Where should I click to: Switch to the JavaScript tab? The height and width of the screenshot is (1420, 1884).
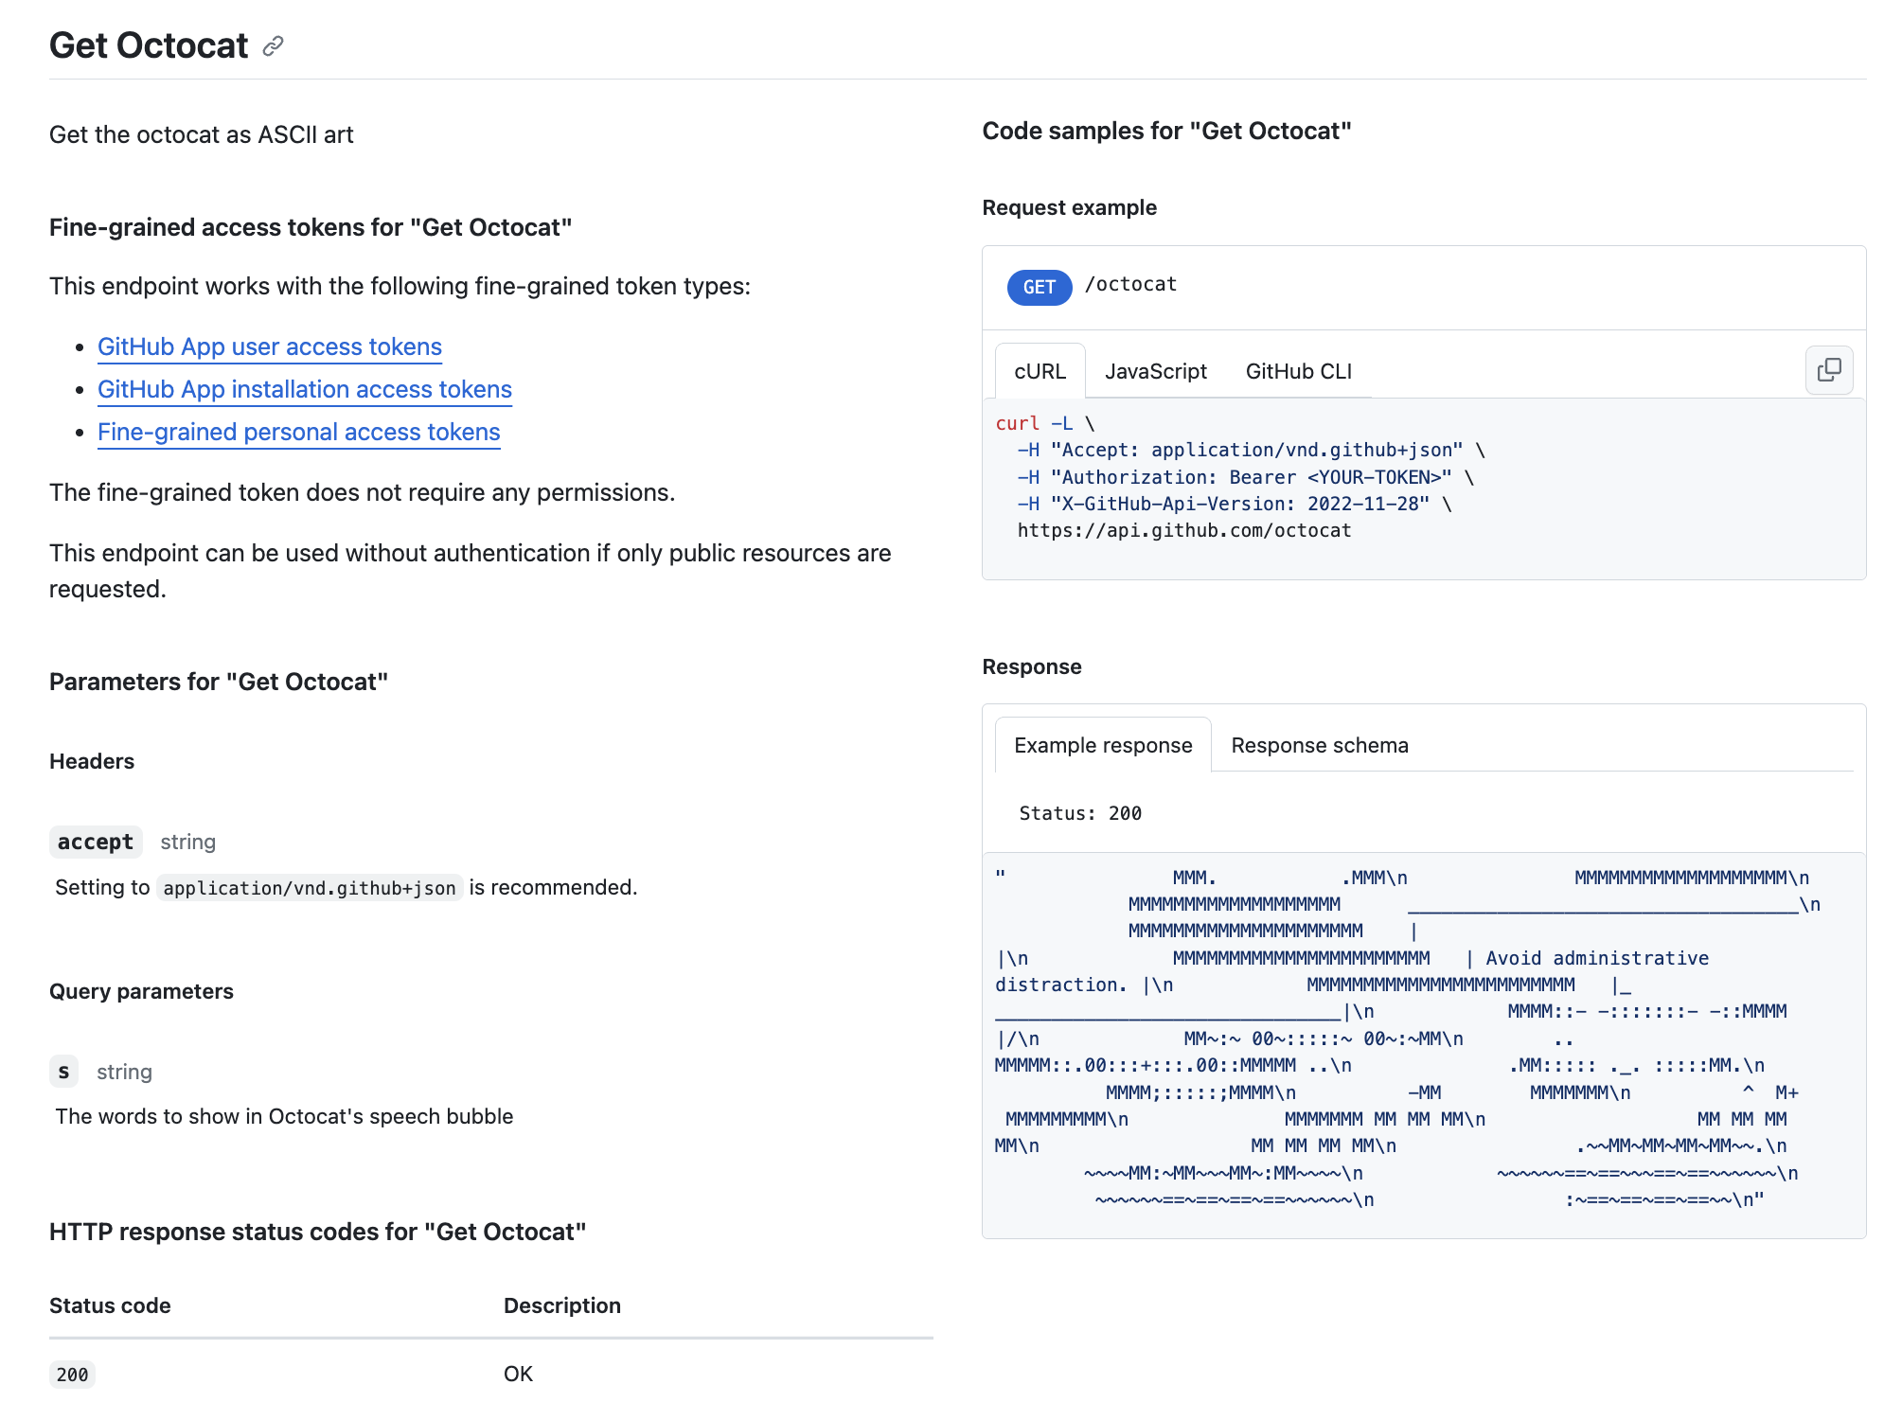[x=1155, y=371]
